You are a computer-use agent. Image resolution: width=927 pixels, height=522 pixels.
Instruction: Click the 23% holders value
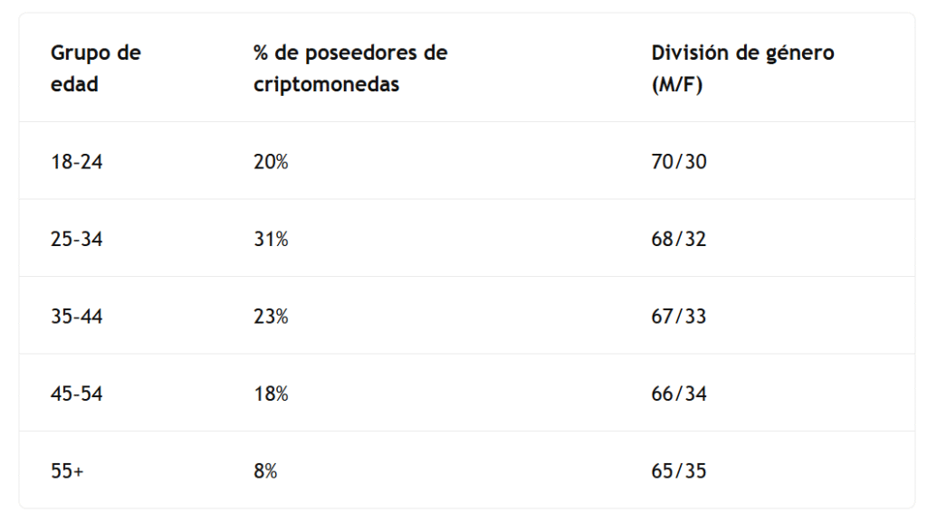point(271,317)
